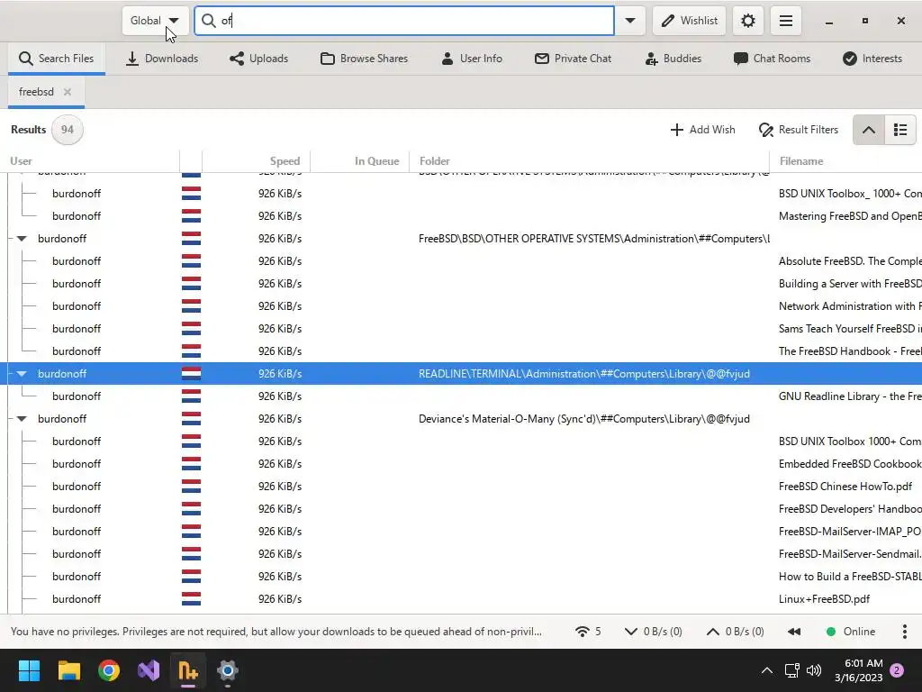Open notifications badge showing 2
Screen dimensions: 922x692
(x=897, y=670)
